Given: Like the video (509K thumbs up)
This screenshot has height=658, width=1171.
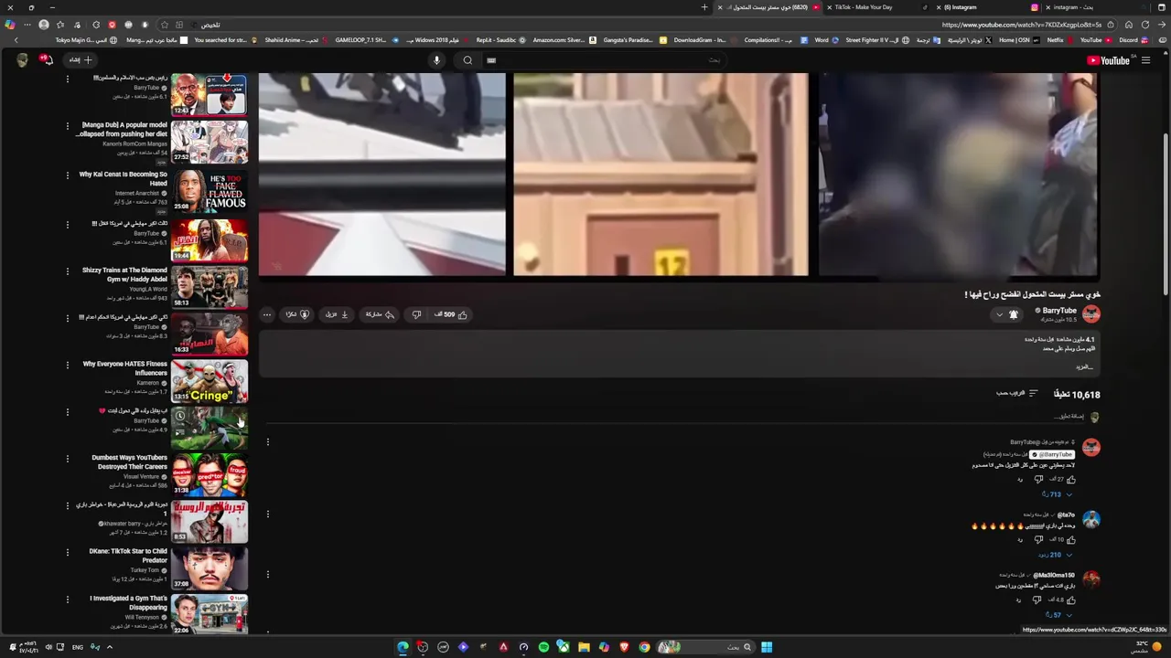Looking at the screenshot, I should click(x=451, y=314).
